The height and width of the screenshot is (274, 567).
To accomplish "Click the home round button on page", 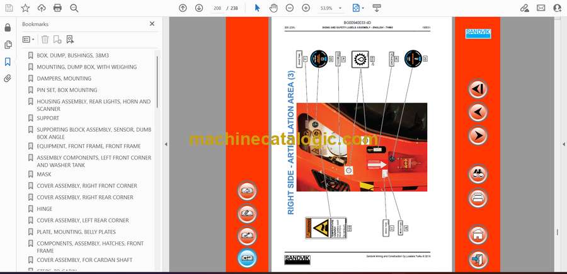I will [478, 234].
